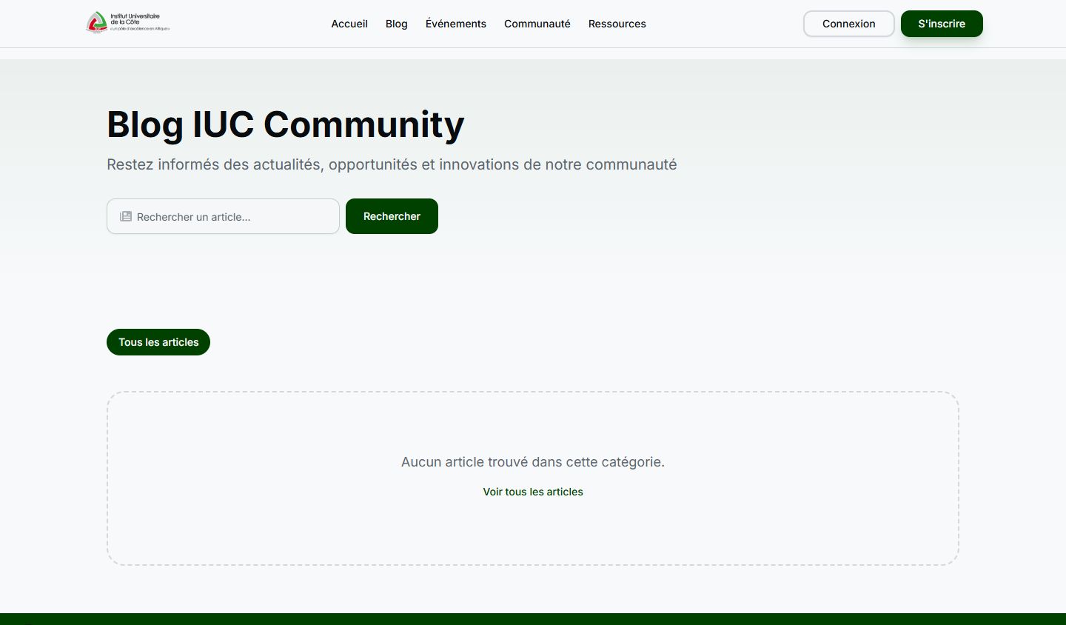
Task: Click the Blog IUC Community heading
Action: pyautogui.click(x=286, y=124)
